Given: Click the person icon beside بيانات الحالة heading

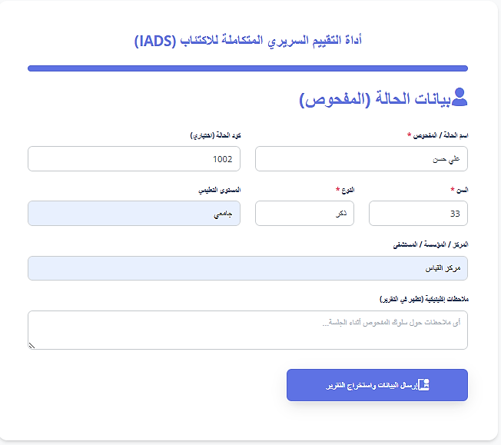Looking at the screenshot, I should (x=460, y=97).
